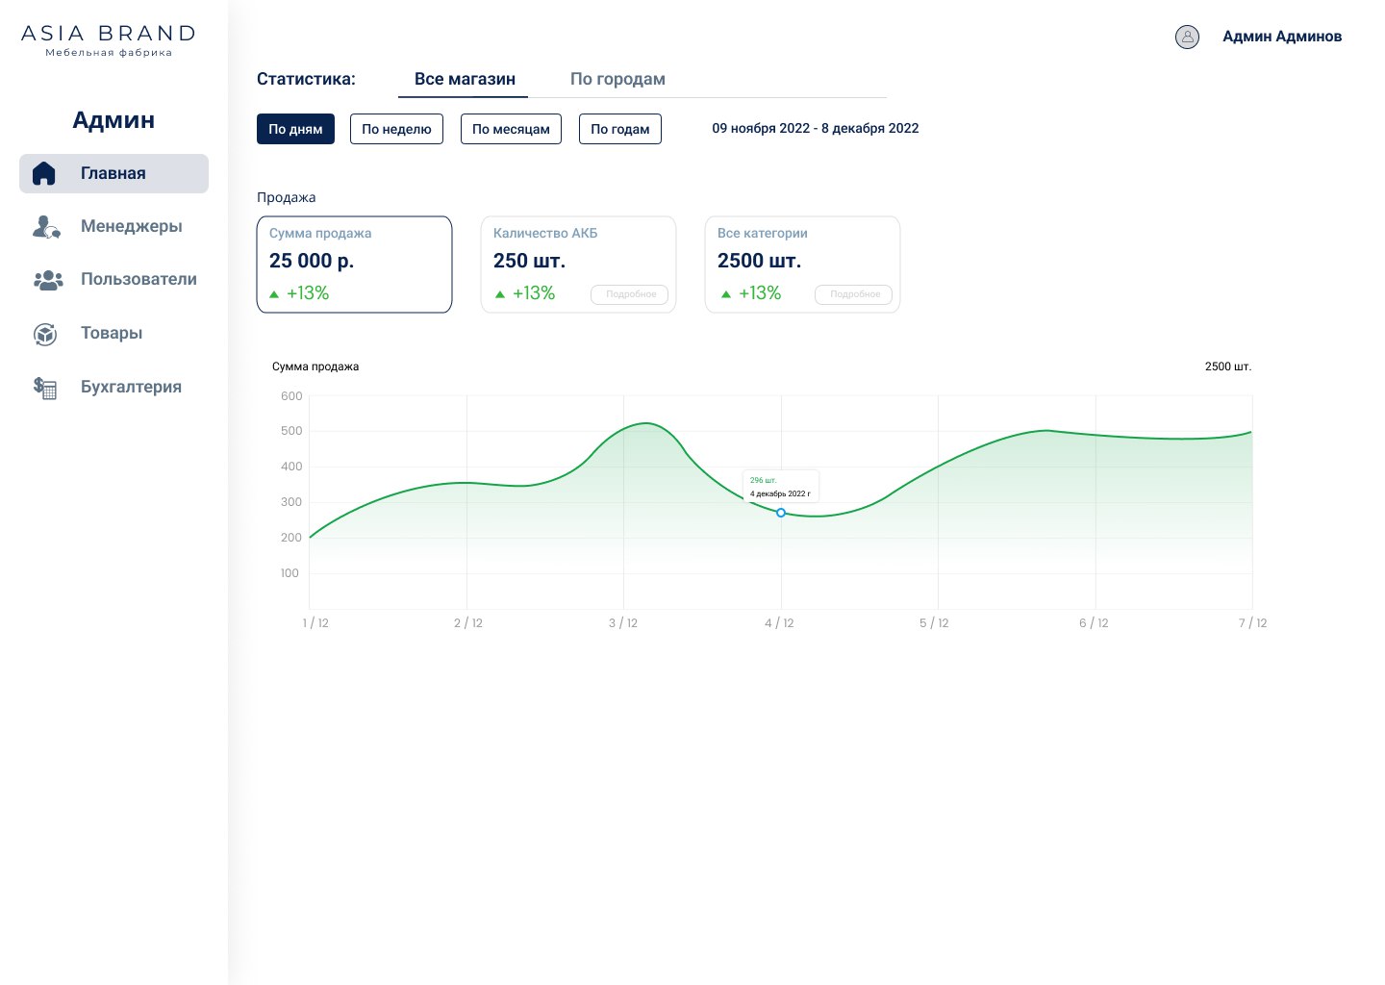The width and height of the screenshot is (1385, 985).
Task: Select the Все магазин tab
Action: pyautogui.click(x=463, y=79)
